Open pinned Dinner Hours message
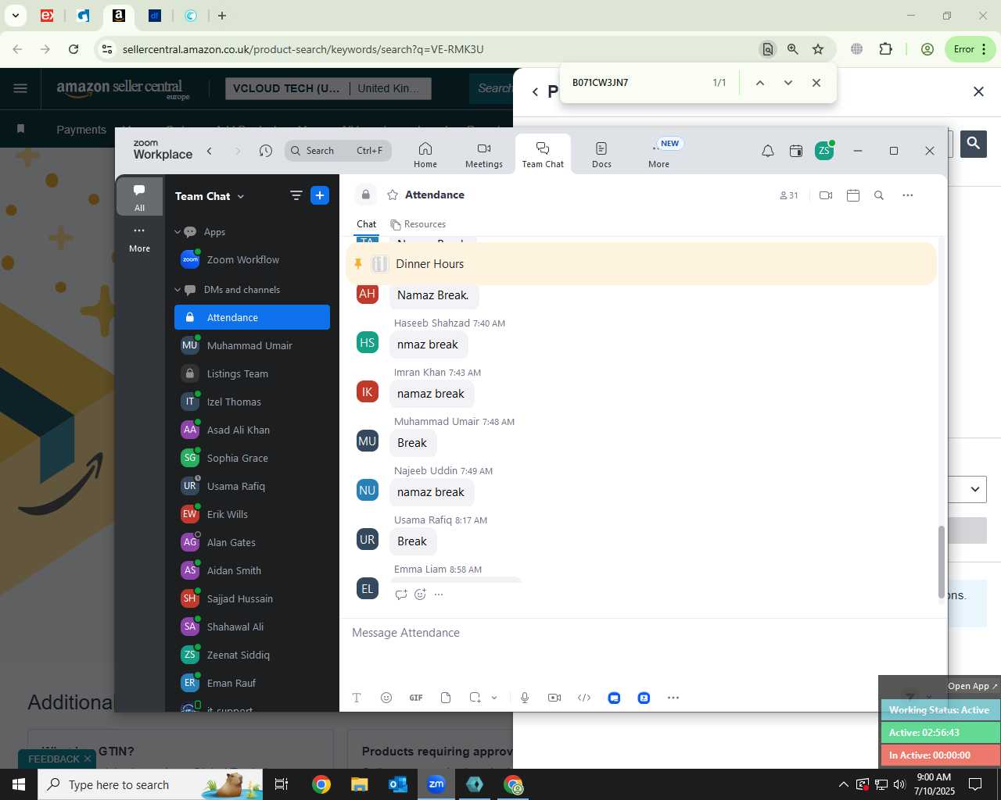Screen dimensions: 1001x800 pyautogui.click(x=640, y=264)
